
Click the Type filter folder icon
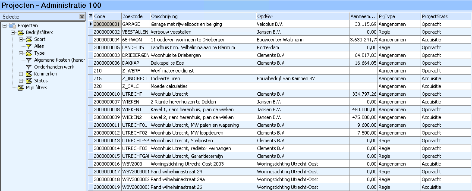click(x=28, y=53)
